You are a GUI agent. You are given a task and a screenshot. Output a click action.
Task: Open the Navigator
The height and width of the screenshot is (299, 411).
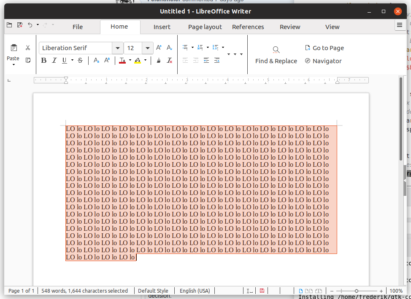pos(324,61)
